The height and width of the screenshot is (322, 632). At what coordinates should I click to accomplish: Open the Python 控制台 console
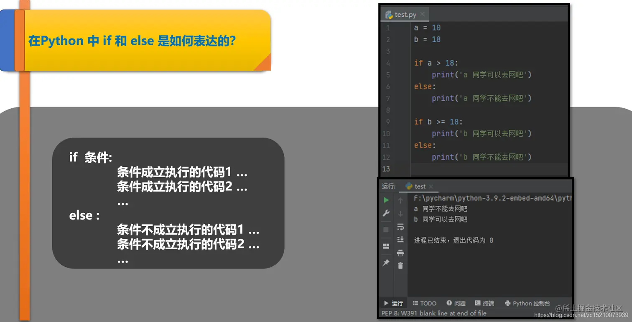coord(527,303)
